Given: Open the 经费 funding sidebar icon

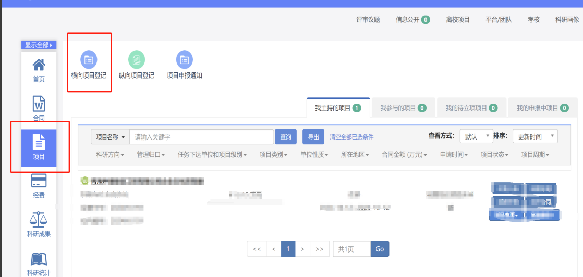Looking at the screenshot, I should (x=39, y=181).
